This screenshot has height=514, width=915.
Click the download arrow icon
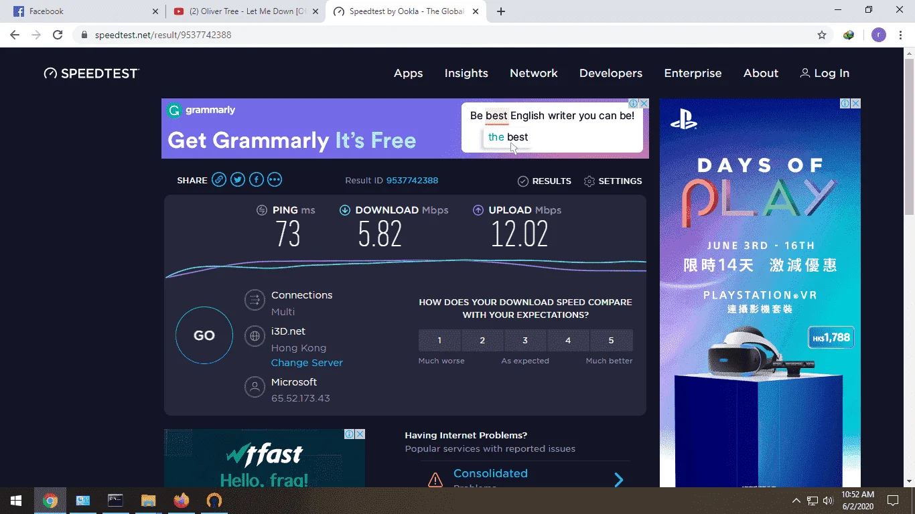(345, 210)
